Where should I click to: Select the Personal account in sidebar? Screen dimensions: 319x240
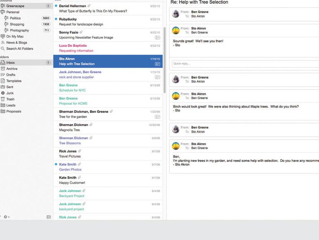[x=13, y=12]
